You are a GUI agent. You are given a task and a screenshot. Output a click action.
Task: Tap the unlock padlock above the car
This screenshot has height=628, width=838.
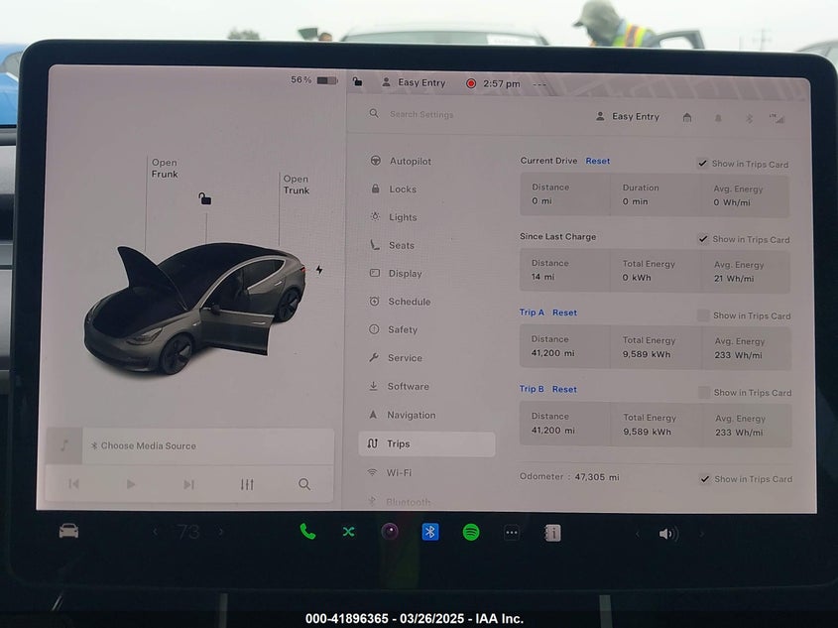[204, 198]
